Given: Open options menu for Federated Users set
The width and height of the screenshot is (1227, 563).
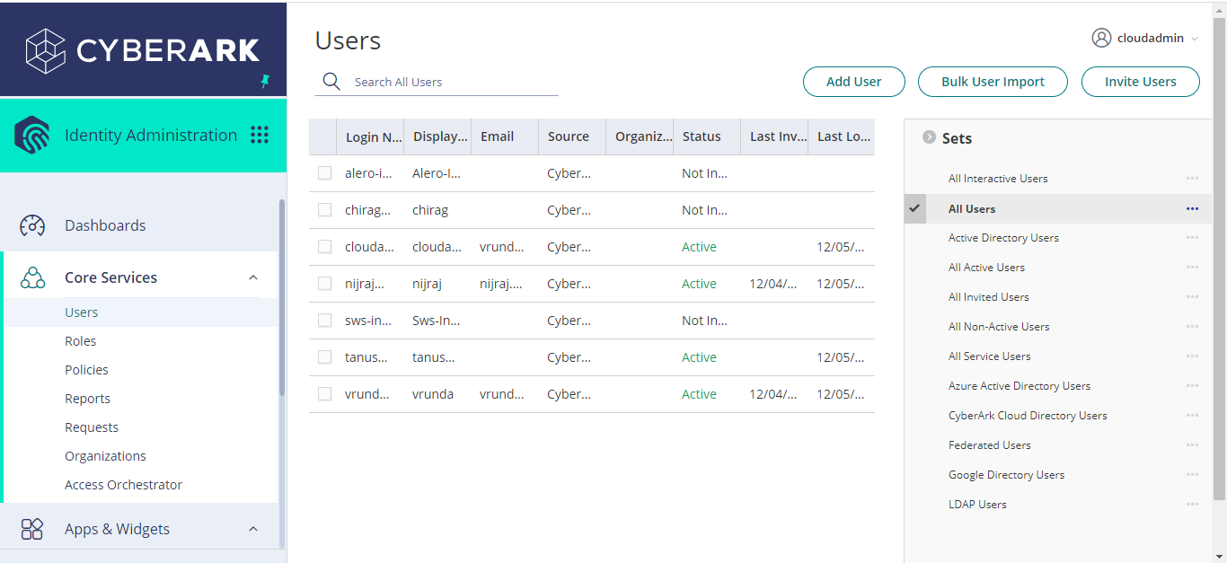Looking at the screenshot, I should pyautogui.click(x=1192, y=445).
